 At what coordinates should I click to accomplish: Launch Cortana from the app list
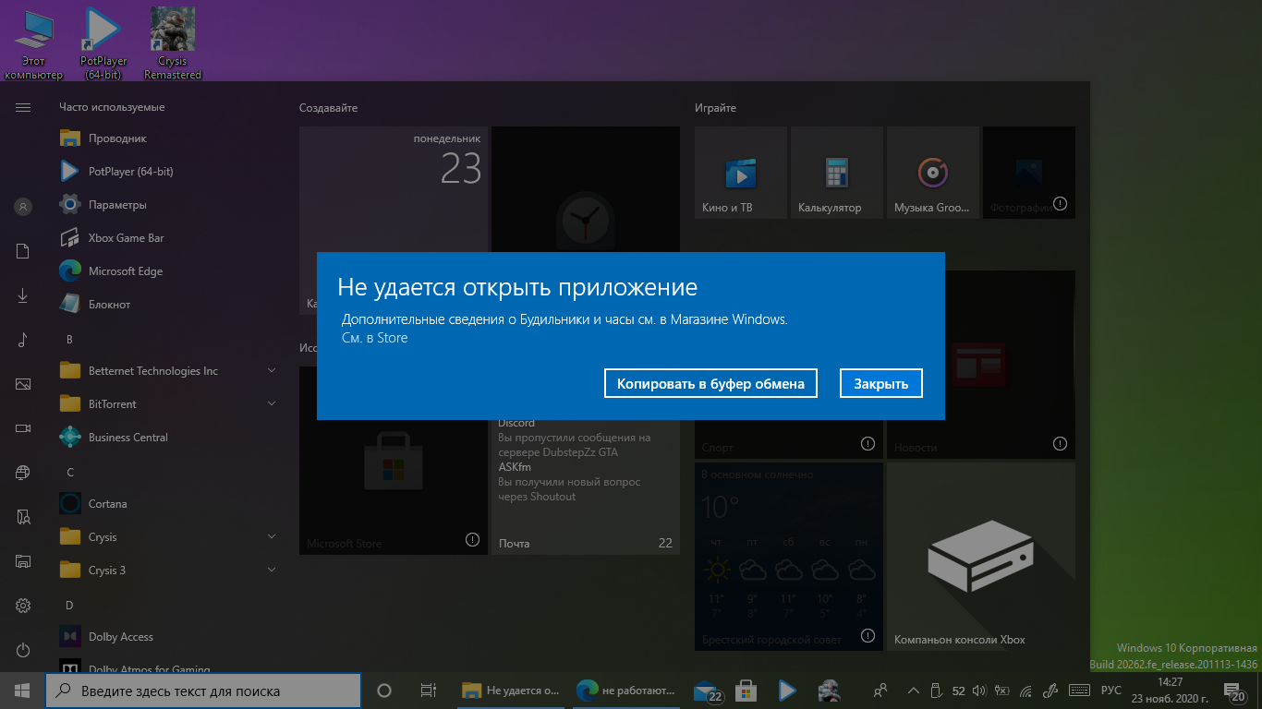pos(167,504)
